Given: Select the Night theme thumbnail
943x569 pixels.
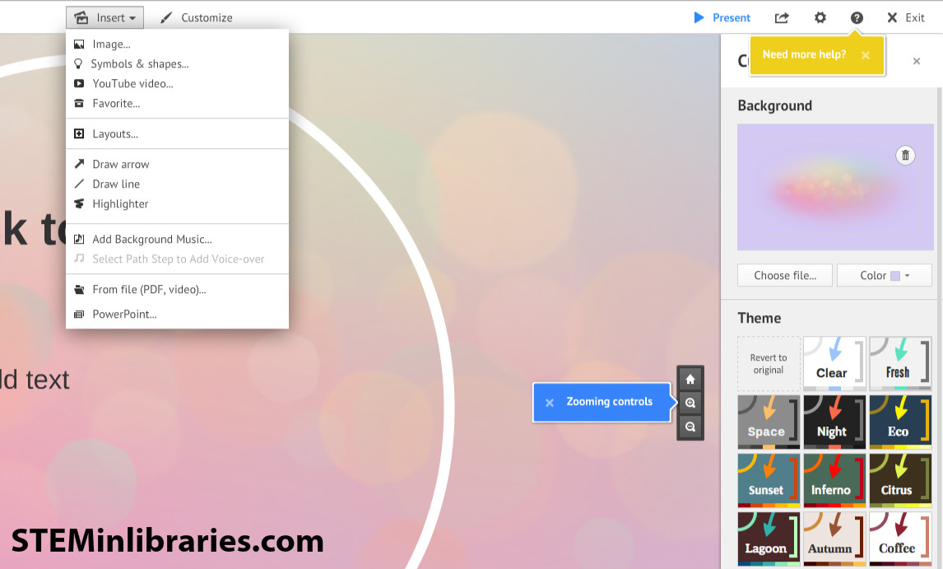Looking at the screenshot, I should click(x=834, y=422).
